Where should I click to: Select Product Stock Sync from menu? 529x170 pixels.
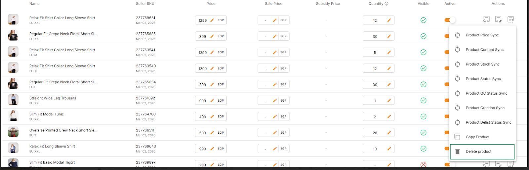pos(482,64)
